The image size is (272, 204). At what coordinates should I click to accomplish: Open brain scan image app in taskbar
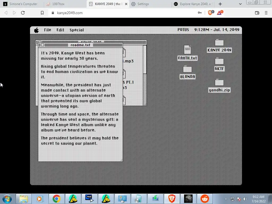(188, 199)
